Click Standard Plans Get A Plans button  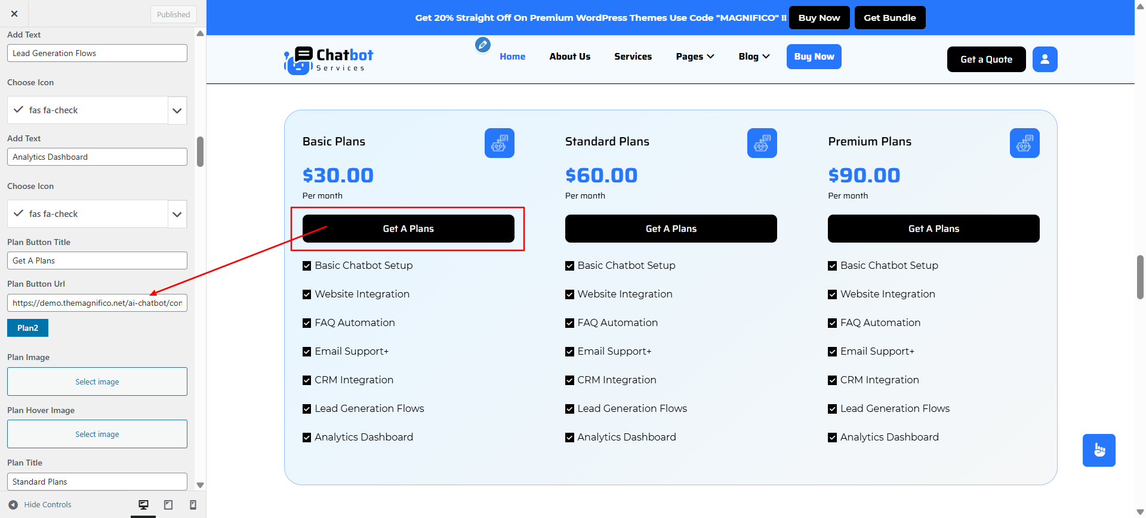(x=671, y=228)
